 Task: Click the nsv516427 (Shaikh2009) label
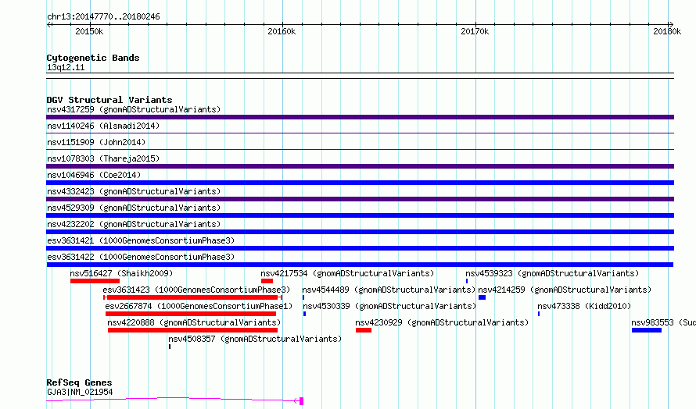(122, 273)
